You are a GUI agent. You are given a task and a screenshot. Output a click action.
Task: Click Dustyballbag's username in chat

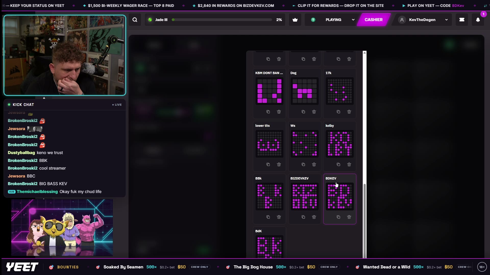click(21, 153)
